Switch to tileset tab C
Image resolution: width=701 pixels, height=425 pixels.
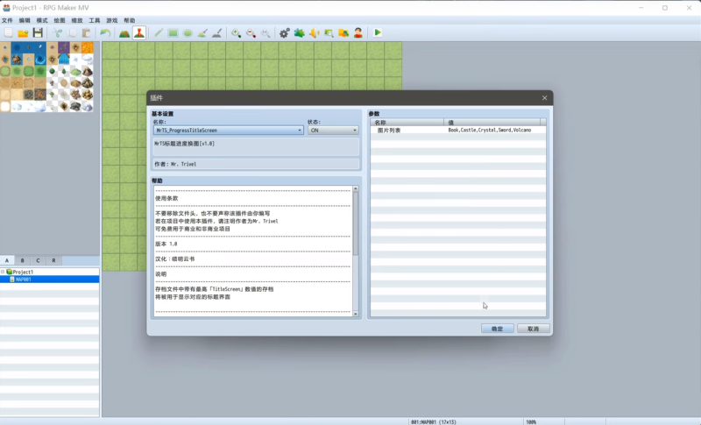(38, 260)
